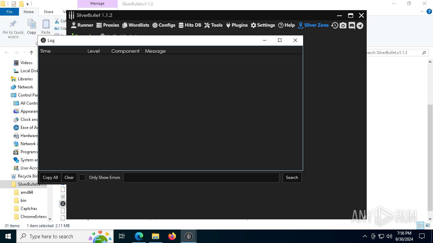
Task: Open the Proxies tab
Action: pyautogui.click(x=108, y=25)
